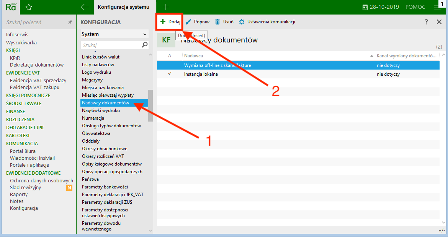The width and height of the screenshot is (448, 237).
Task: Click the pin icon in command search
Action: [x=70, y=23]
